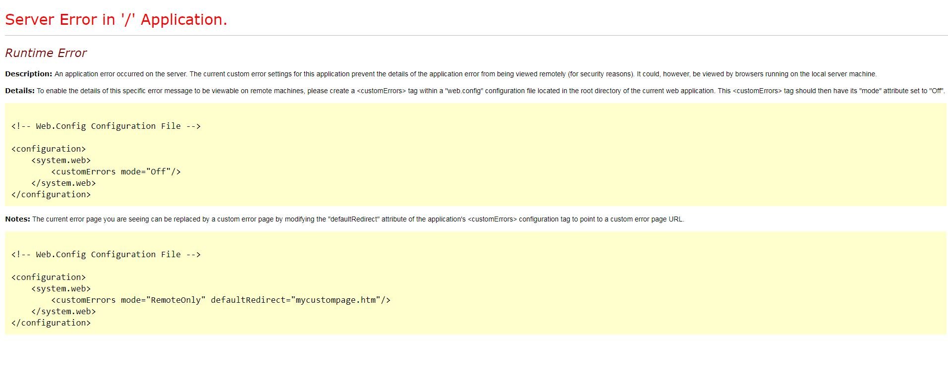Image resolution: width=948 pixels, height=388 pixels.
Task: Click the "Server Error in '/' Application." heading
Action: [116, 20]
